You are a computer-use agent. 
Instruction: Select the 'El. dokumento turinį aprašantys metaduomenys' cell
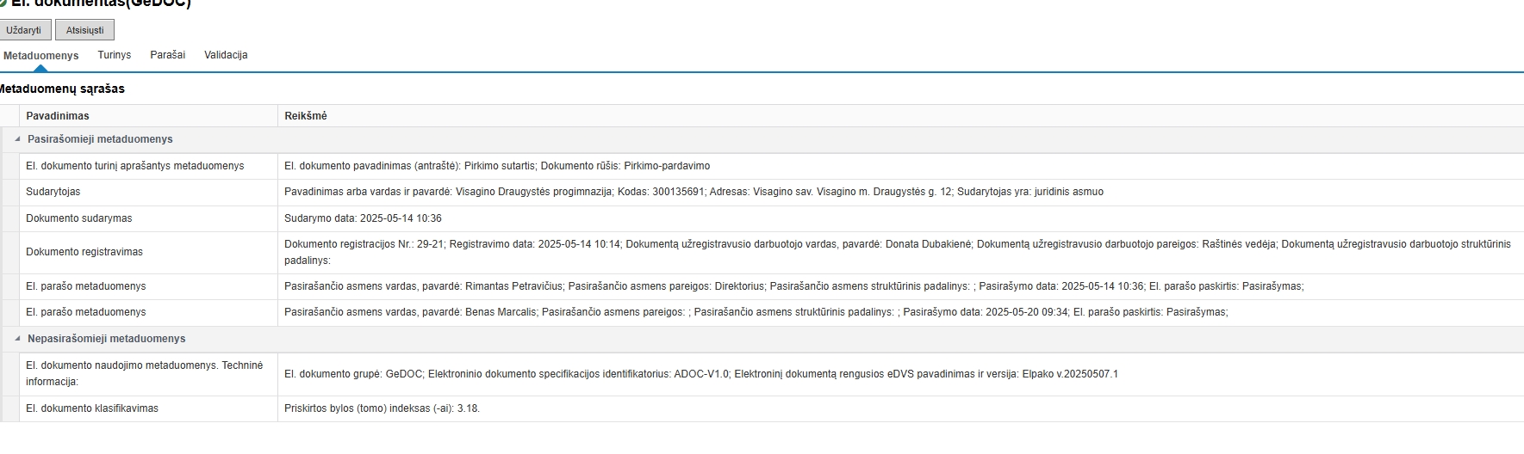pos(135,166)
